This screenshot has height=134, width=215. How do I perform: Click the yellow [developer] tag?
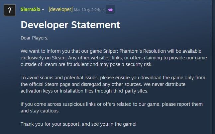tap(60, 10)
